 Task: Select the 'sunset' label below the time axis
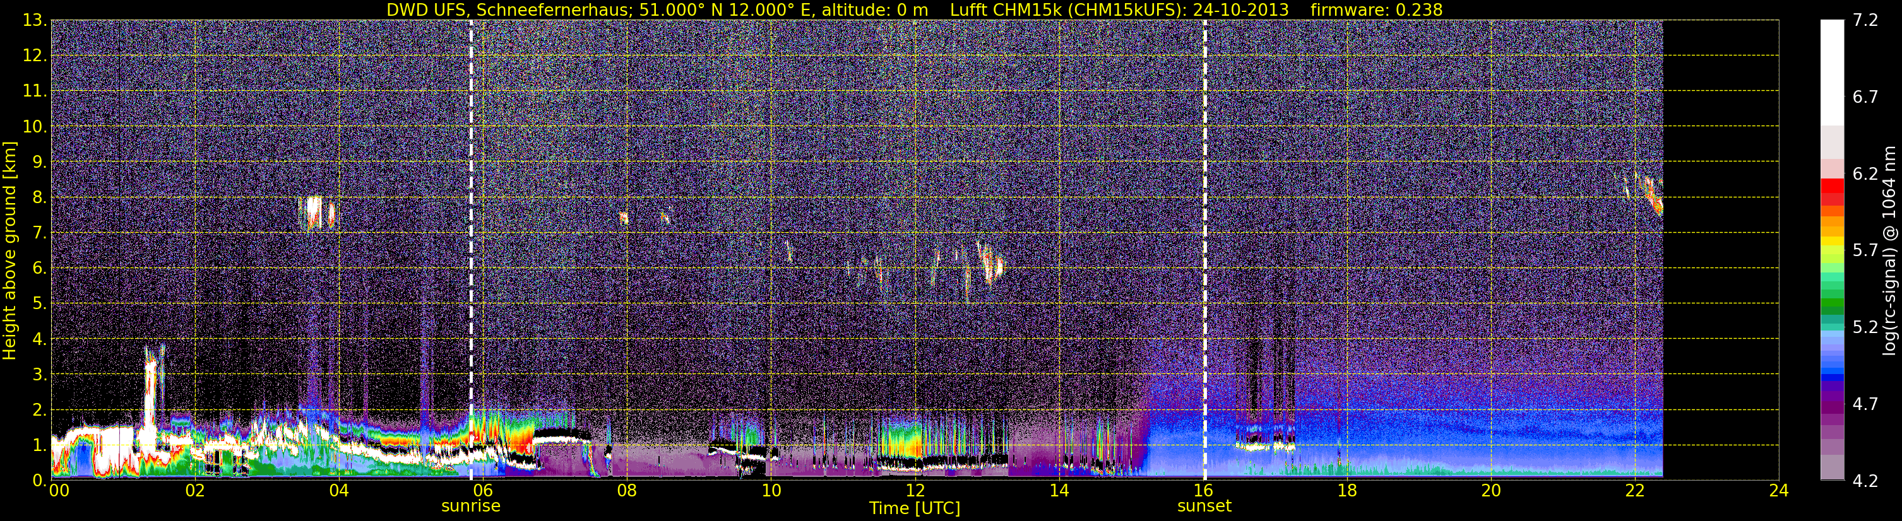[1204, 506]
